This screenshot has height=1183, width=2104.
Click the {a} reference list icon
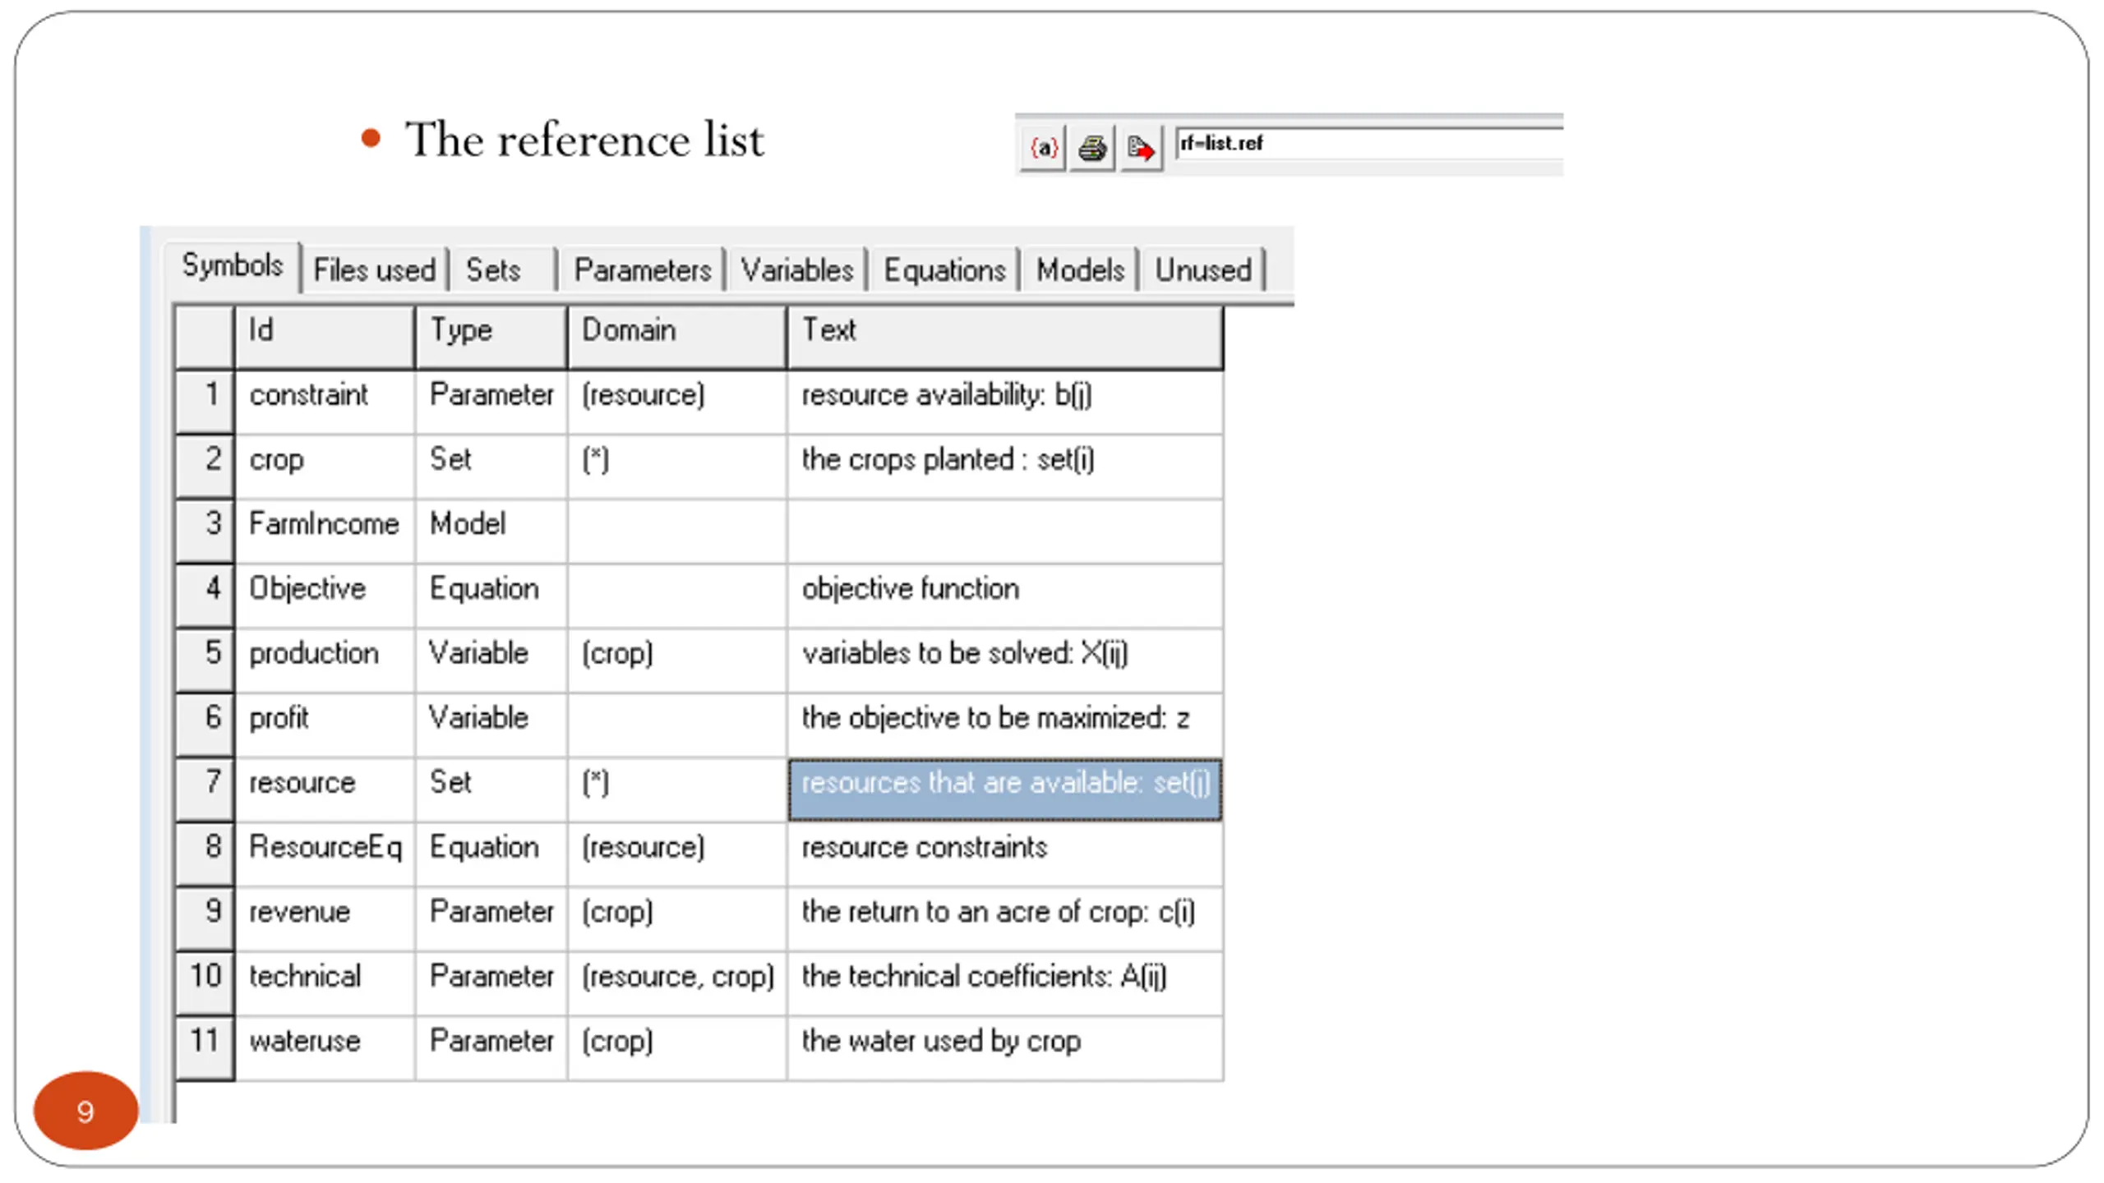point(1043,148)
